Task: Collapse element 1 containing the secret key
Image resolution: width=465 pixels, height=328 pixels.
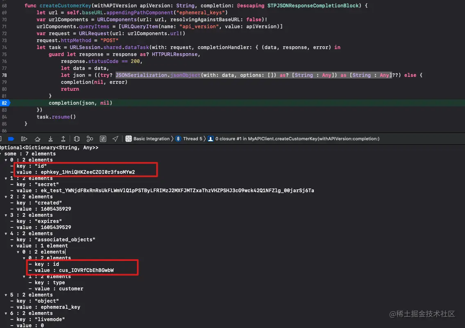Action: click(x=6, y=178)
